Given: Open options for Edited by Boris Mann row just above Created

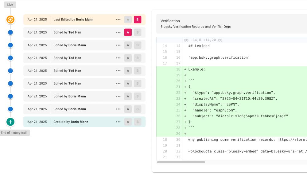Looking at the screenshot, I should pyautogui.click(x=118, y=109).
